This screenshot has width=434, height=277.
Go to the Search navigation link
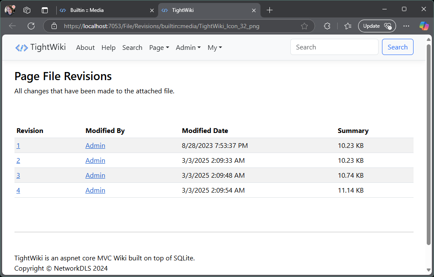point(132,48)
